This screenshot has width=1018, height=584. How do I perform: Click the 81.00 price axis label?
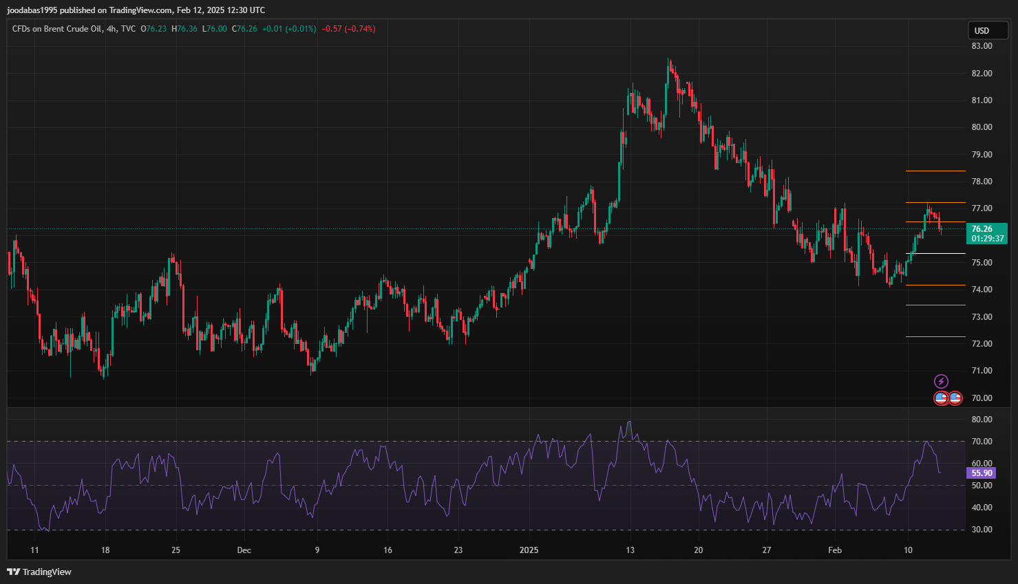(x=982, y=100)
